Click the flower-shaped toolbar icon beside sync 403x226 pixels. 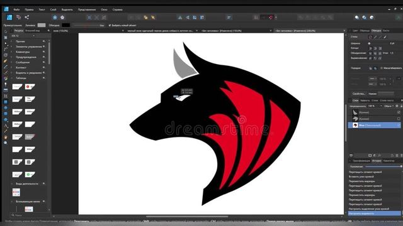click(x=62, y=18)
